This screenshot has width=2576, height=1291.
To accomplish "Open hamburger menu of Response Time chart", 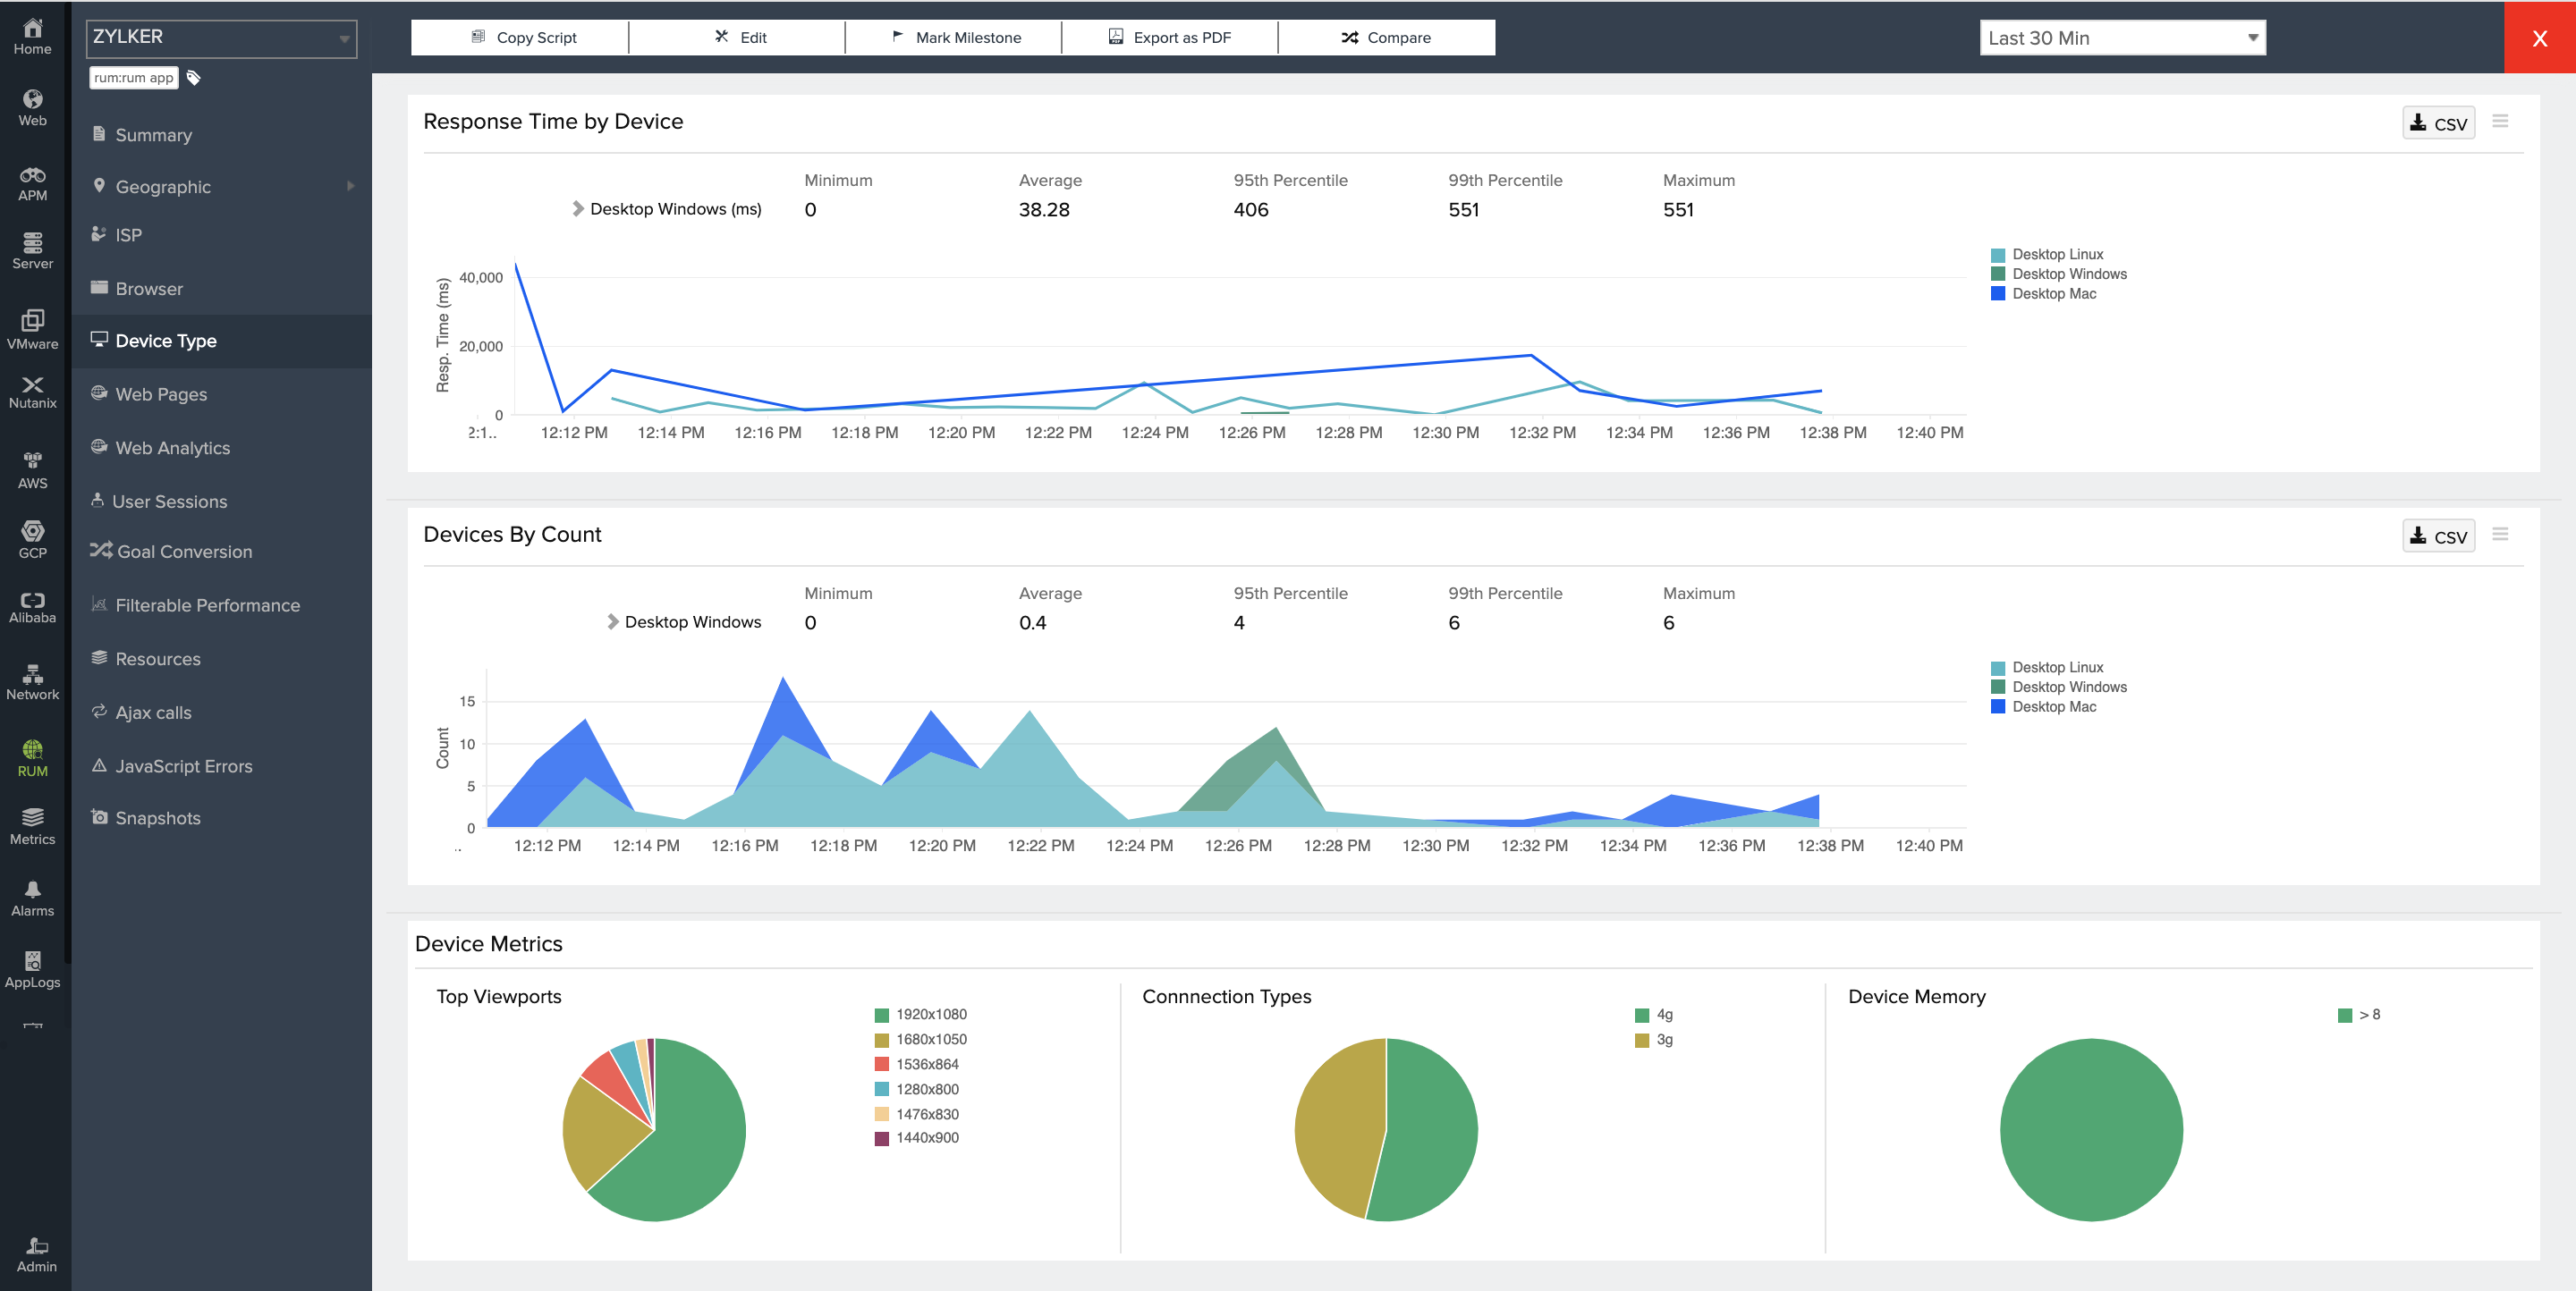I will [2500, 122].
